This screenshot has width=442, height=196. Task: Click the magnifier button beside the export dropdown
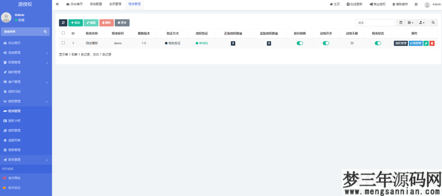tap(433, 23)
